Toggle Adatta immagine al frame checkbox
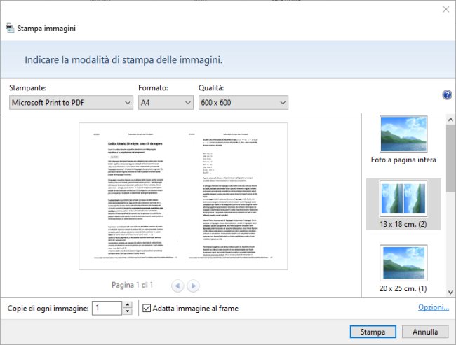This screenshot has width=456, height=345. tap(147, 308)
